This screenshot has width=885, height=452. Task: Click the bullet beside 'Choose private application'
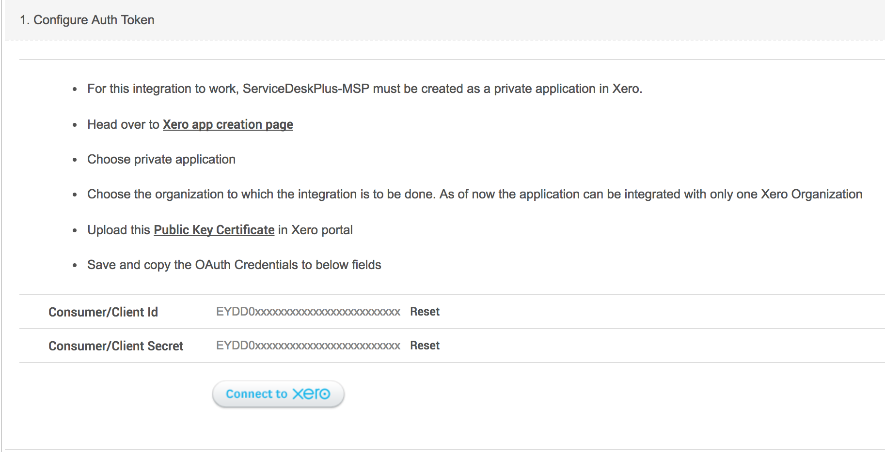(x=75, y=160)
